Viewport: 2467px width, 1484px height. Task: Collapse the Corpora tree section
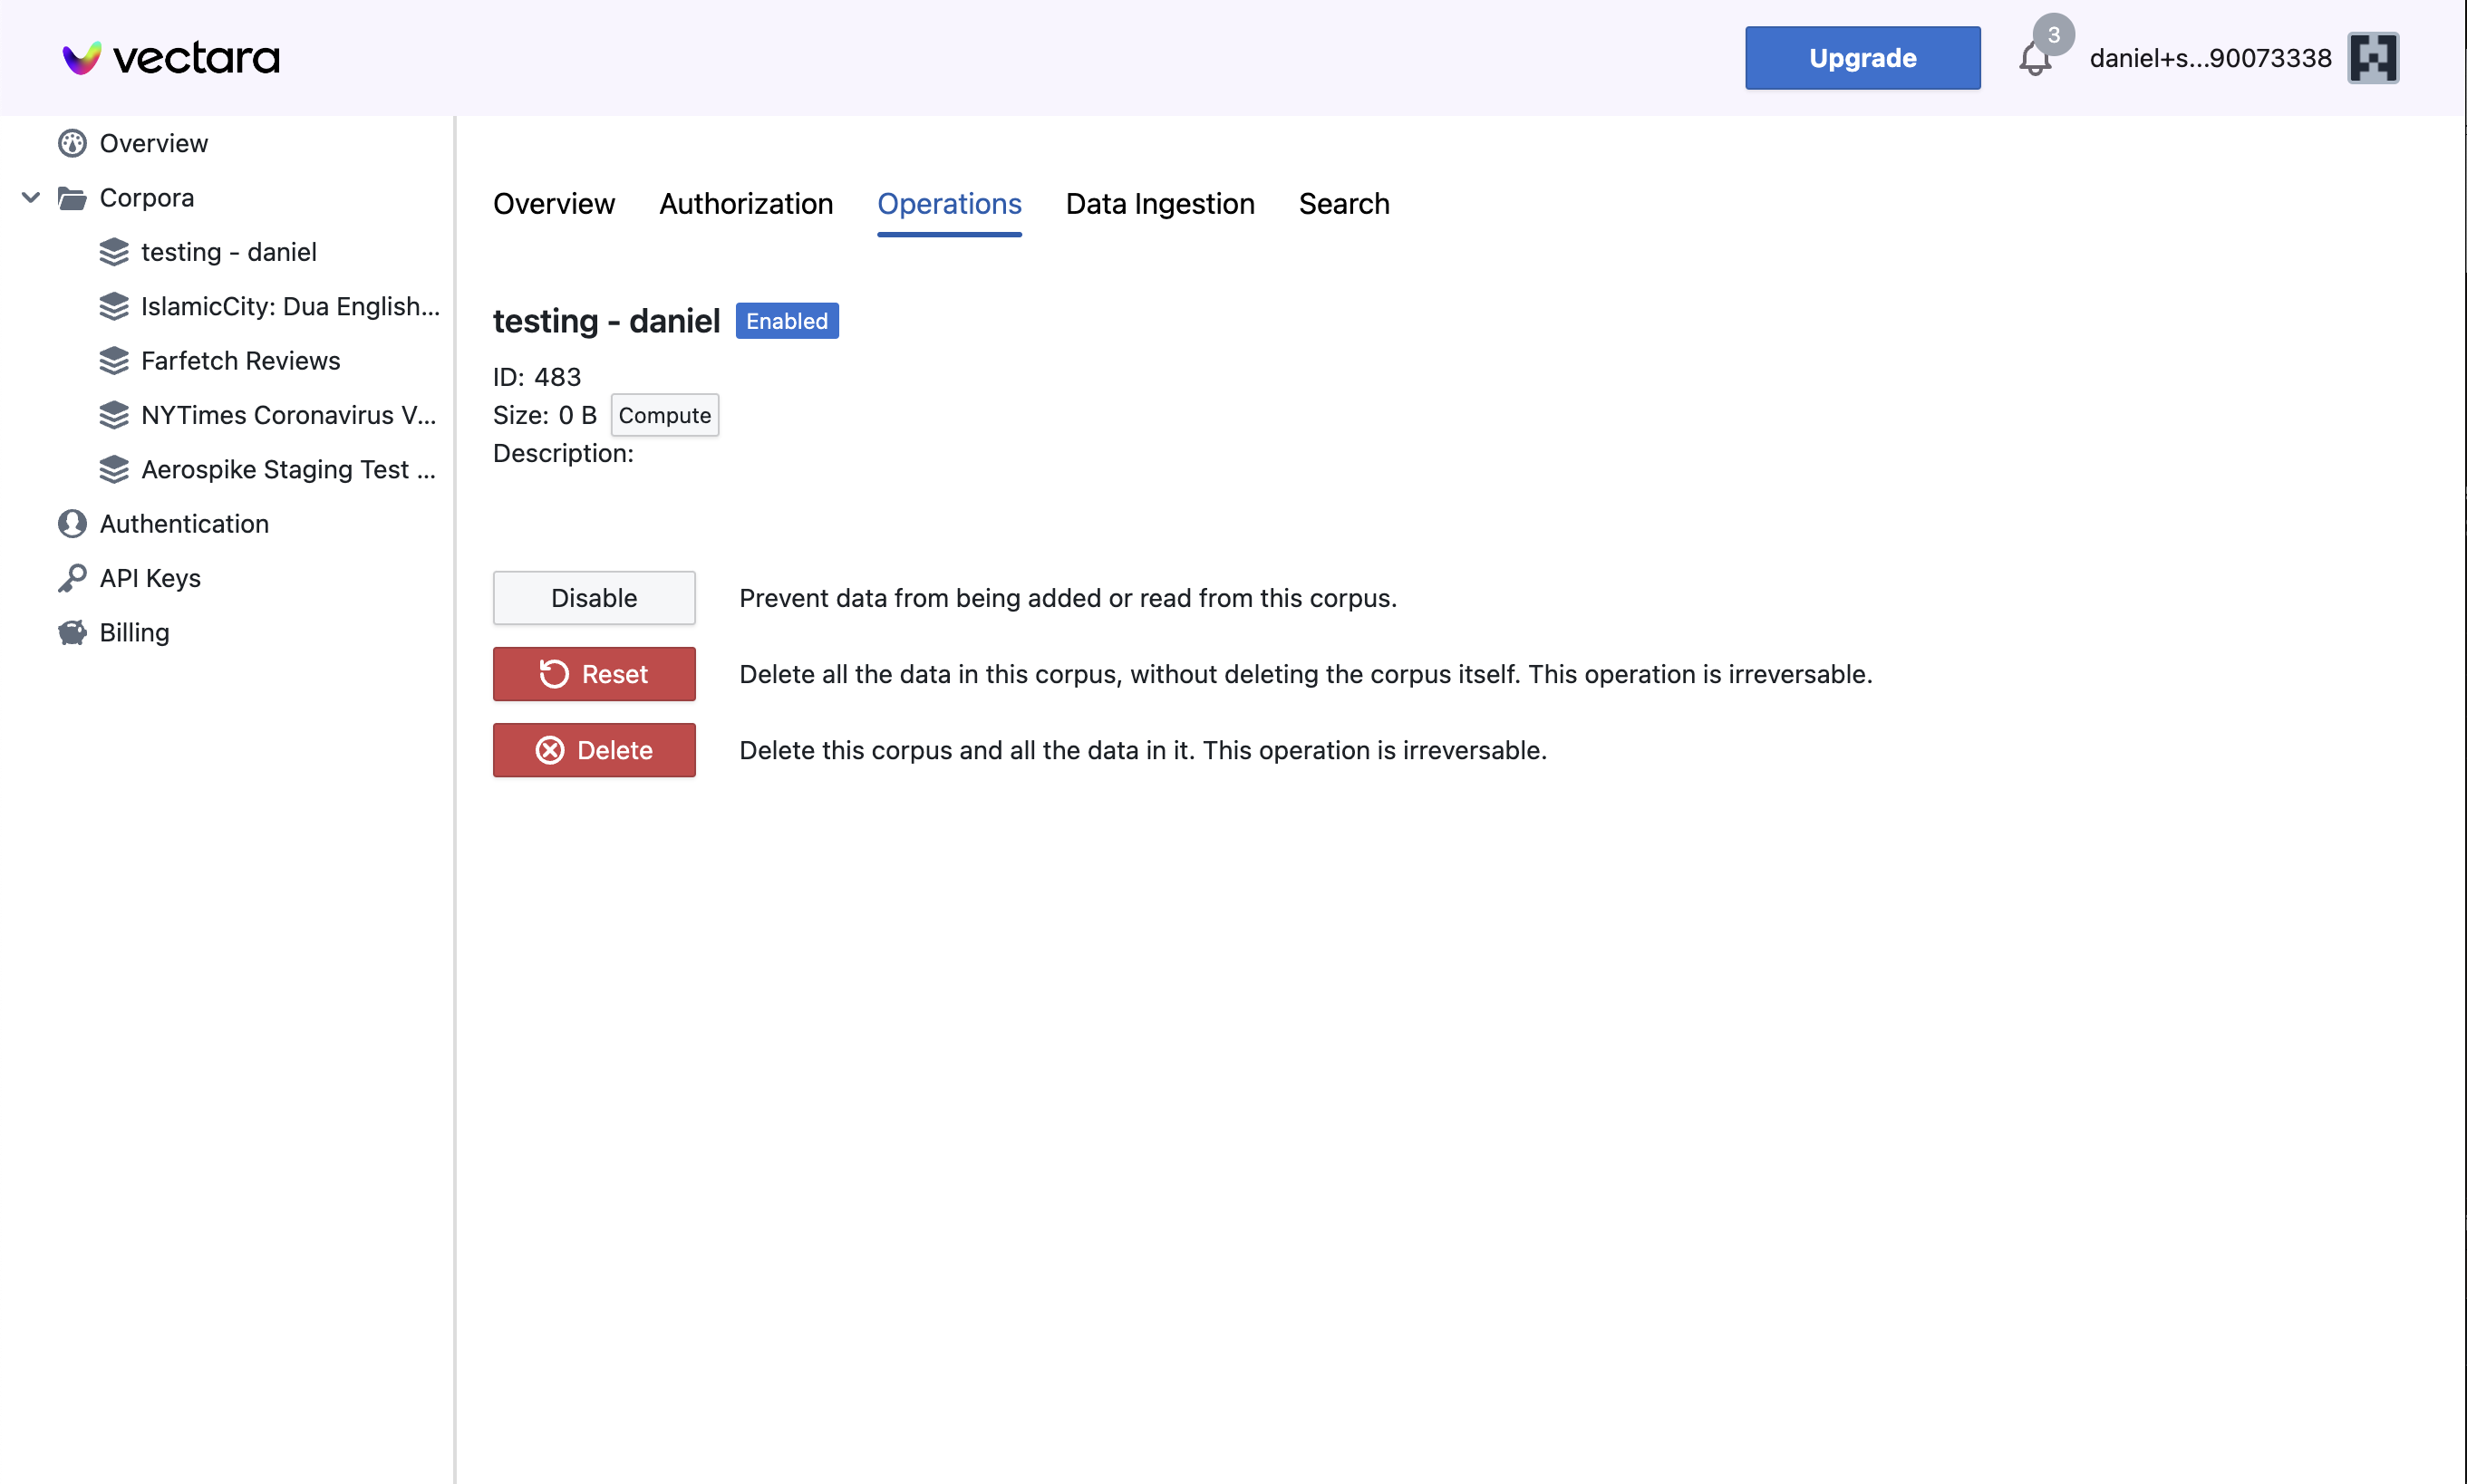[30, 197]
